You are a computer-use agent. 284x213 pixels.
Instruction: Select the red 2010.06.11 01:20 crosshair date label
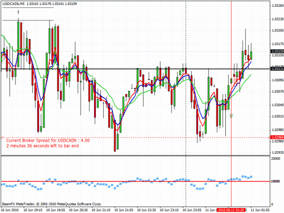click(231, 210)
